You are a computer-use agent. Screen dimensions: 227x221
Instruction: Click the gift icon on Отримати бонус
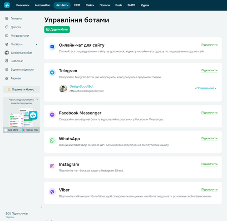[9, 89]
